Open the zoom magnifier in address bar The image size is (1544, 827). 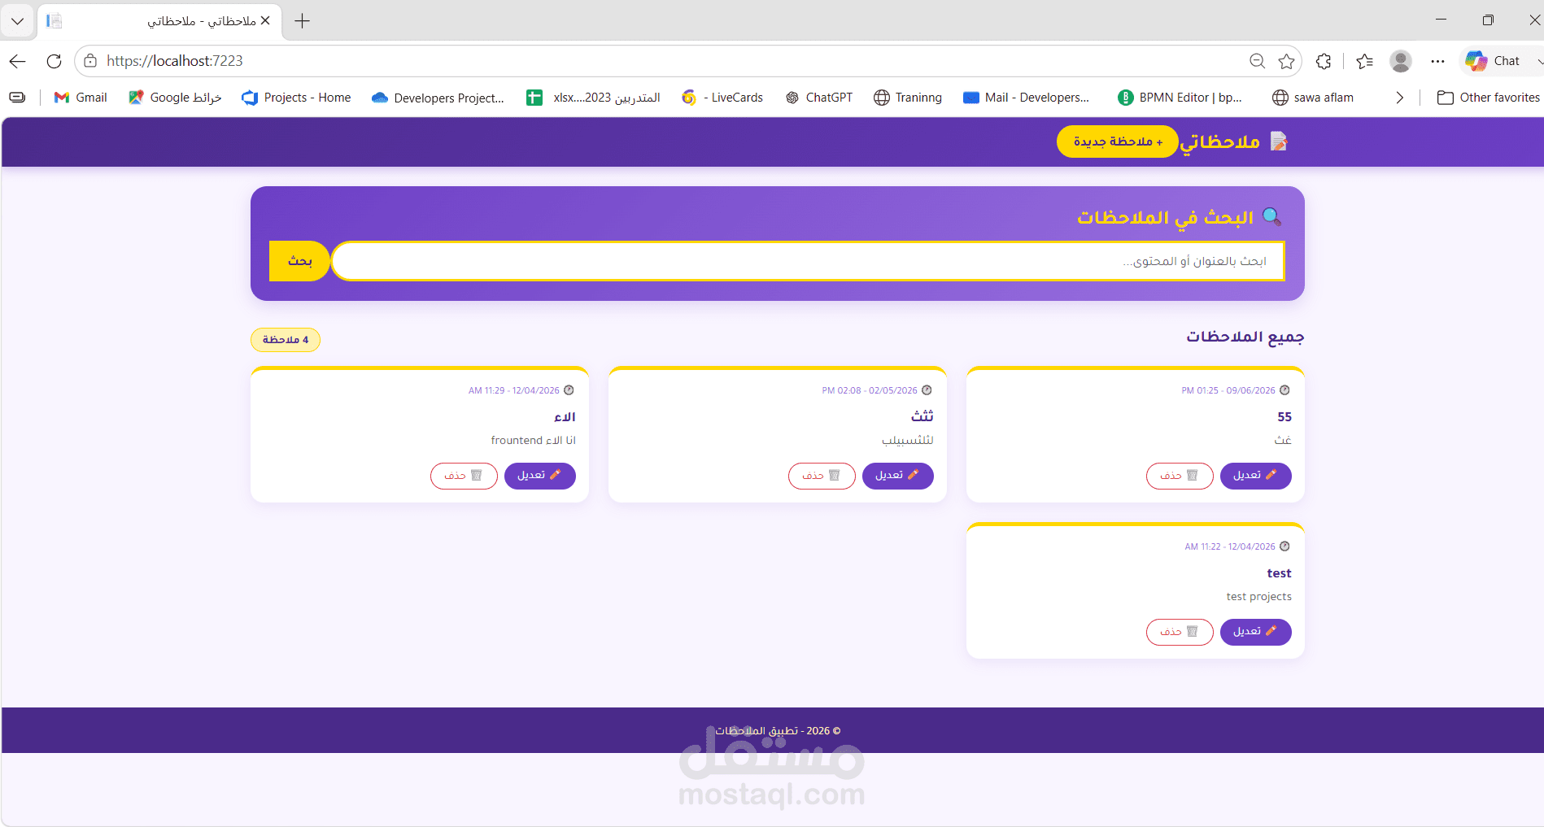pos(1257,61)
